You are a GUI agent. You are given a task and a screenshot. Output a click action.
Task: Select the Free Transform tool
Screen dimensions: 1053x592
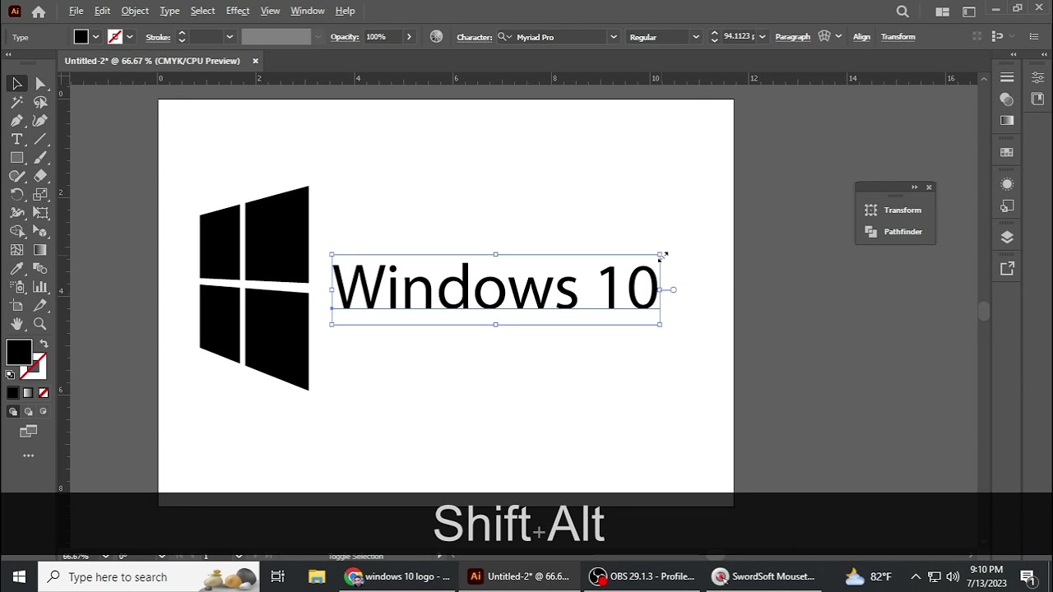pos(40,213)
